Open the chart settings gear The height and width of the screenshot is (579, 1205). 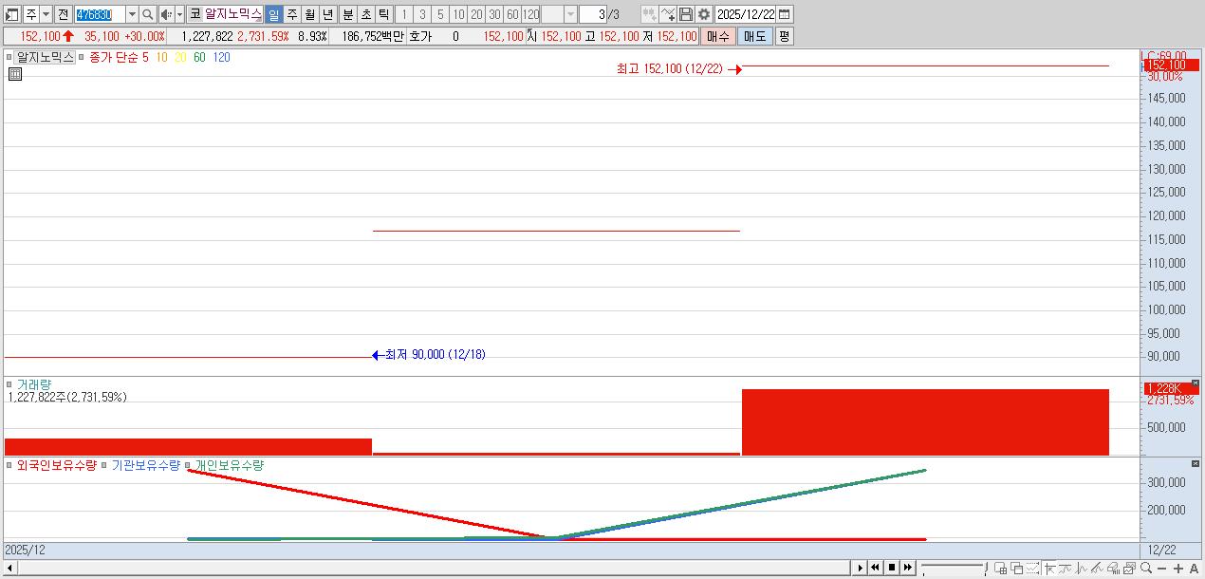[x=703, y=14]
